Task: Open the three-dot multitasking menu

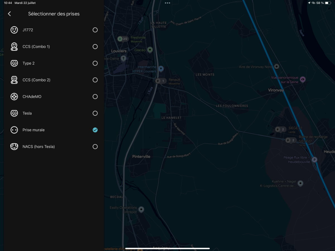Action: coord(167,3)
